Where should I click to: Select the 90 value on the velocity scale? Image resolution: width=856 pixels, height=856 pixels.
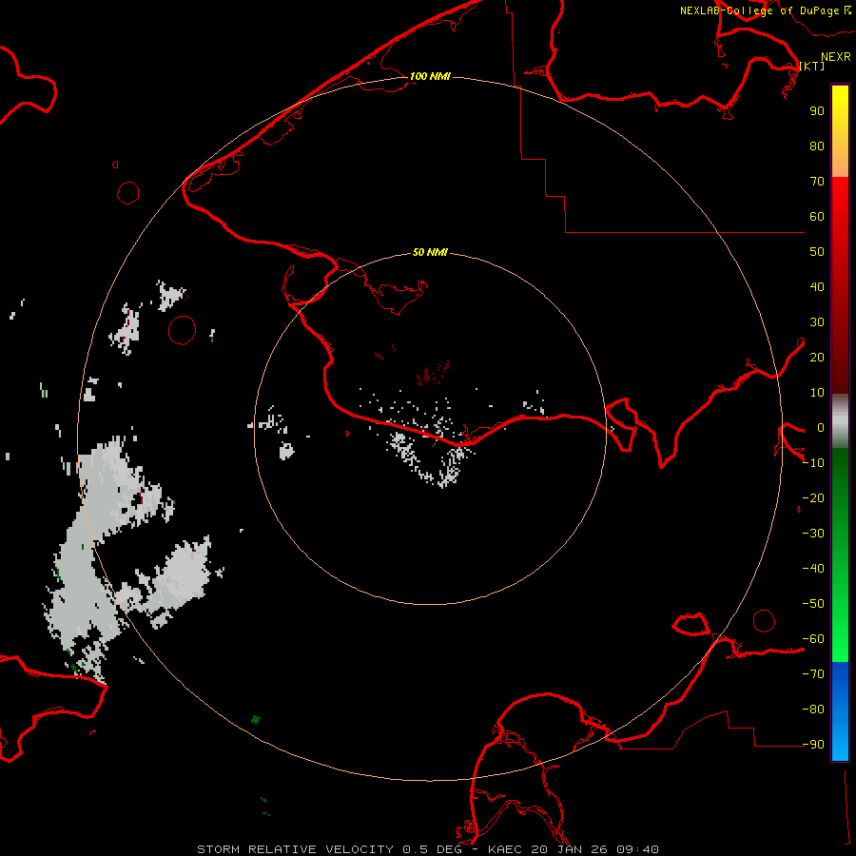pos(817,111)
